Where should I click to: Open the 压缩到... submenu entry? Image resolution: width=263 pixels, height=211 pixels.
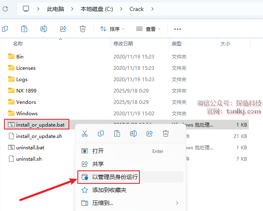130,203
